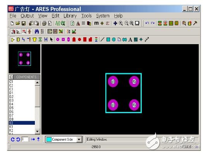
Task: Click the rotate anticlockwise button
Action: 18,139
